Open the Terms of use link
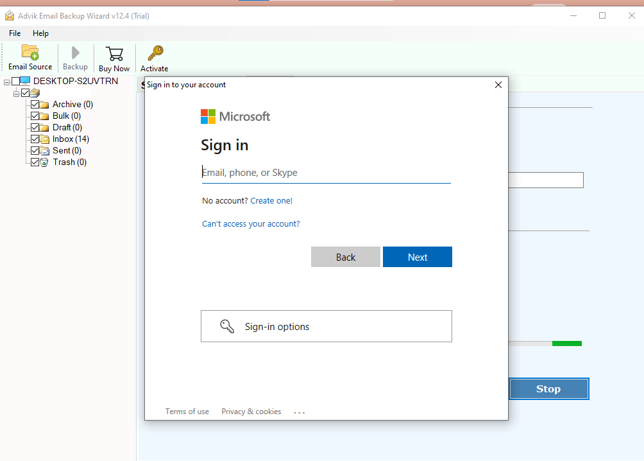This screenshot has width=644, height=461. tap(187, 412)
